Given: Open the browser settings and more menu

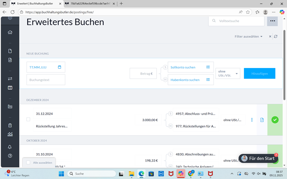Looking at the screenshot, I should (x=274, y=12).
